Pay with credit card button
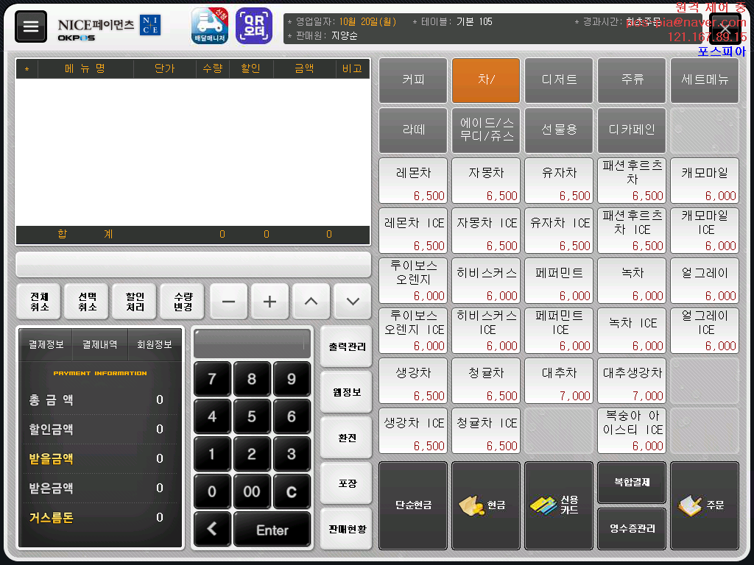Screen dimensions: 754x565 point(558,505)
